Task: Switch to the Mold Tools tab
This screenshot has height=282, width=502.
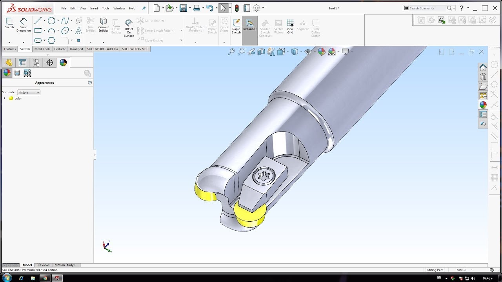Action: point(42,49)
